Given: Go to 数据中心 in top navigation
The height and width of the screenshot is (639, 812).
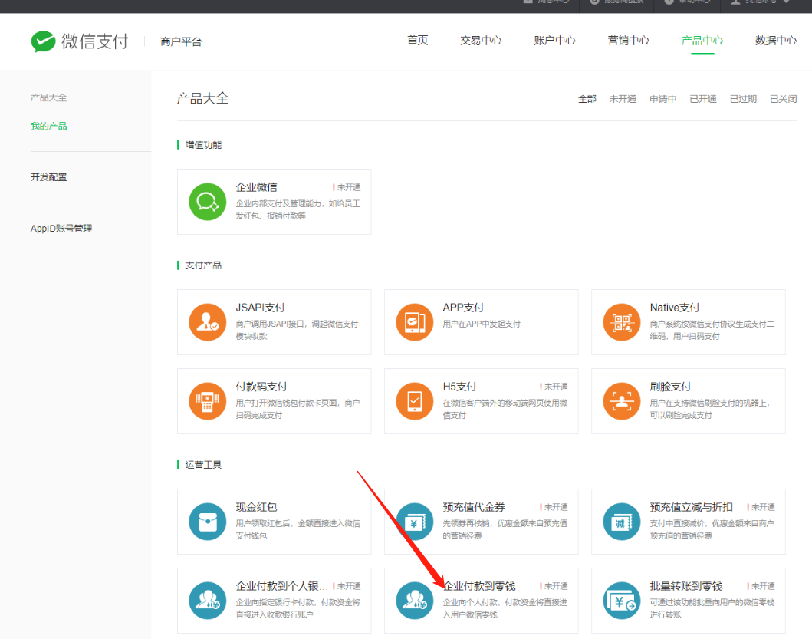Looking at the screenshot, I should (x=775, y=41).
